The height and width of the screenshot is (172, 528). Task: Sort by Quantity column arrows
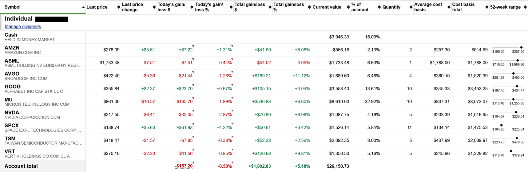[411, 7]
